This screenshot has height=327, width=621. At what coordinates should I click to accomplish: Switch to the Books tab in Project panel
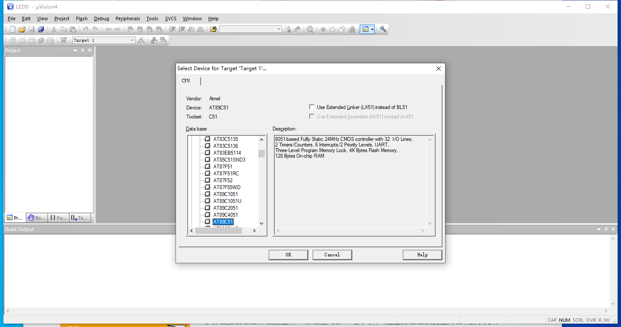point(36,218)
